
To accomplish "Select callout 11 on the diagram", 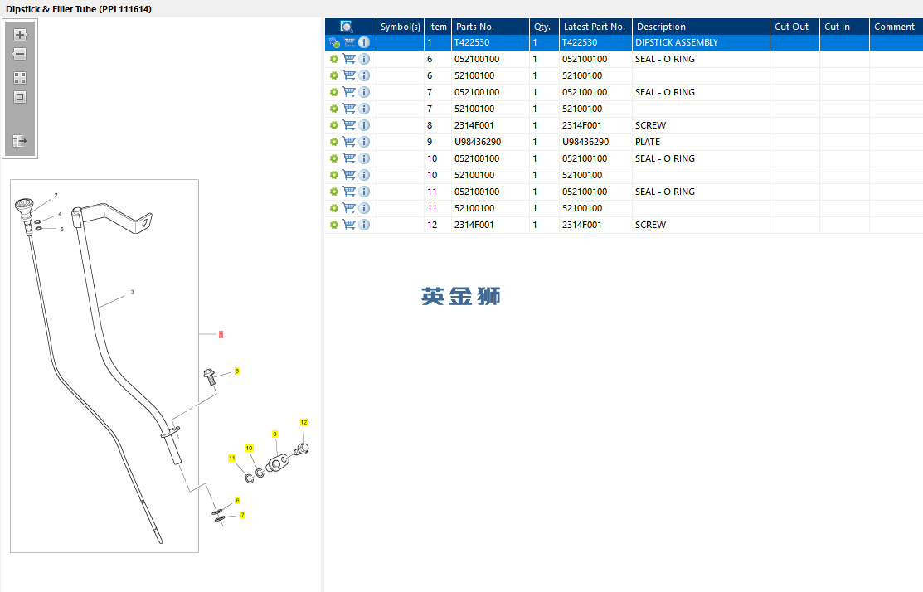I will point(232,458).
